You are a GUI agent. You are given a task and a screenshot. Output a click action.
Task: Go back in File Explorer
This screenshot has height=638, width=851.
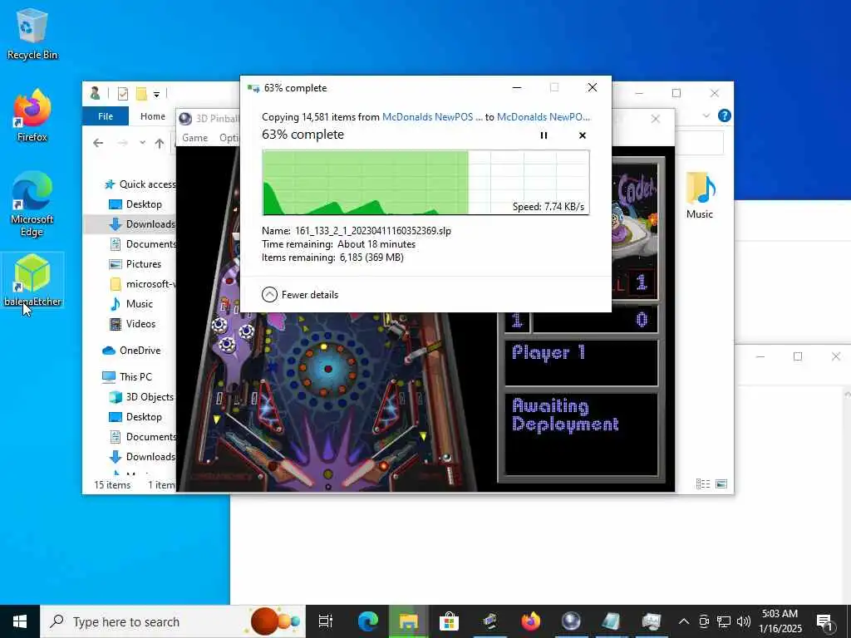pos(98,143)
